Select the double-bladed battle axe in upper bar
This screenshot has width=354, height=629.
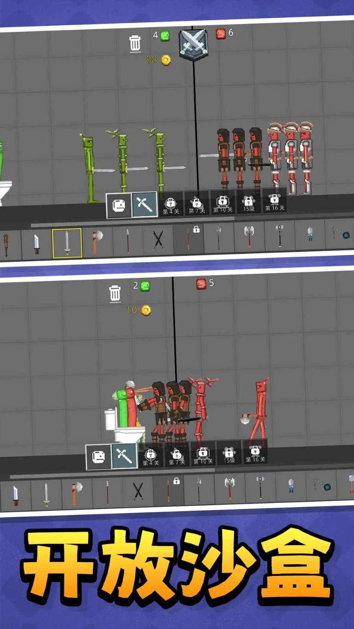[x=249, y=235]
